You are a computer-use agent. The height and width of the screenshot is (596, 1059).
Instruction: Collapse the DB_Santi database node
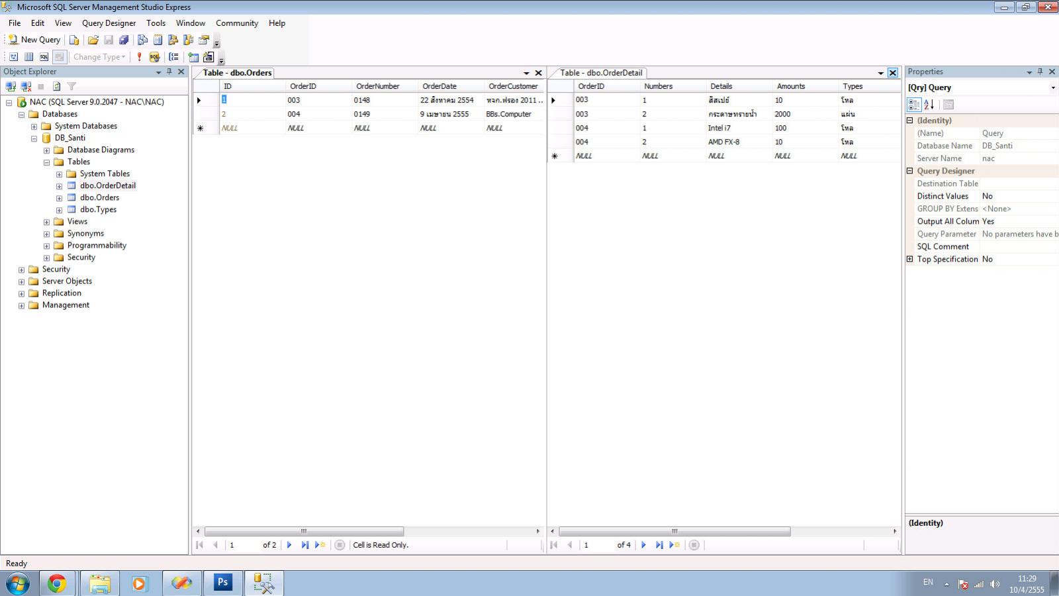pyautogui.click(x=34, y=138)
